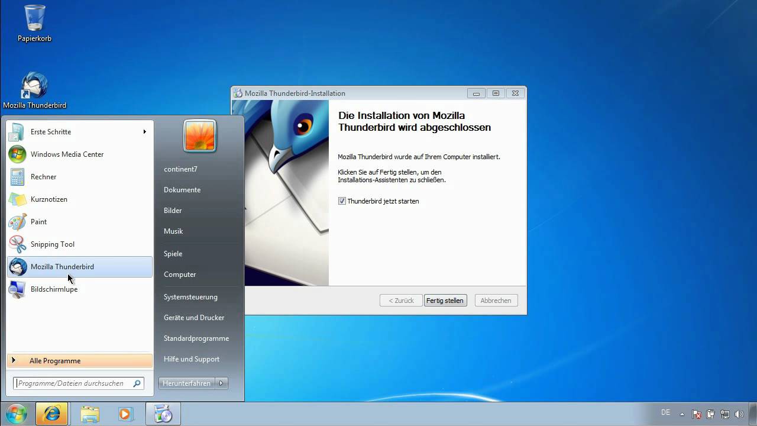Launch Windows Media Center from Start menu

tap(79, 154)
